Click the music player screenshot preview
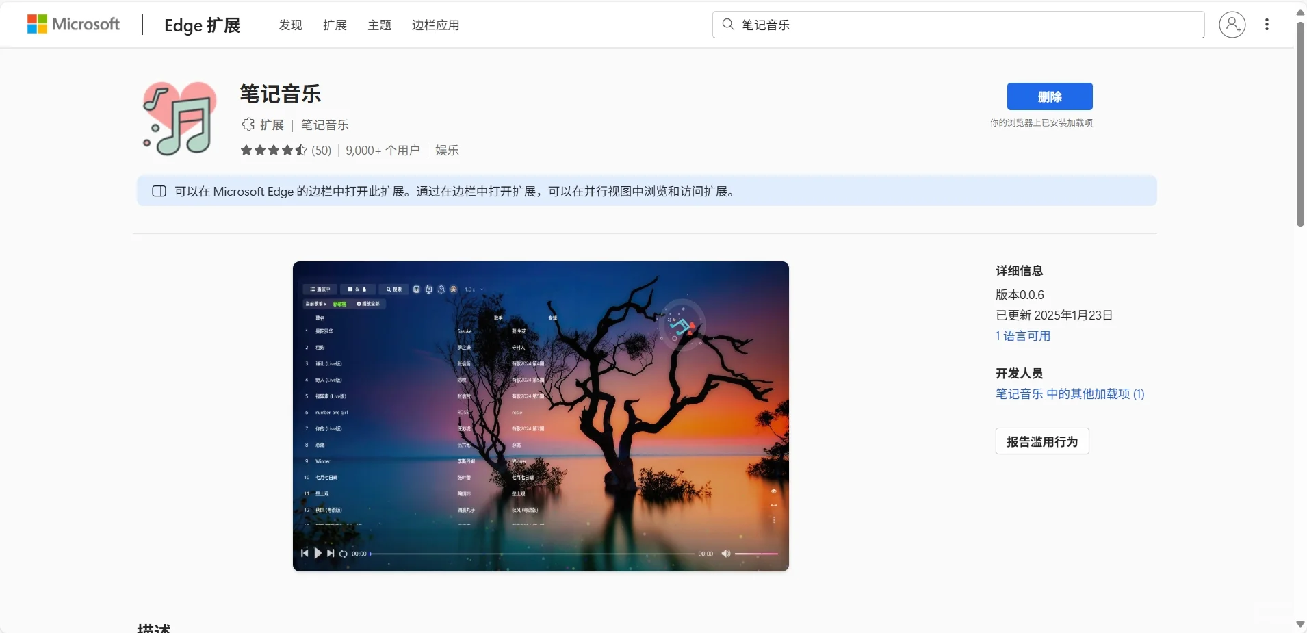This screenshot has width=1307, height=633. [x=541, y=417]
